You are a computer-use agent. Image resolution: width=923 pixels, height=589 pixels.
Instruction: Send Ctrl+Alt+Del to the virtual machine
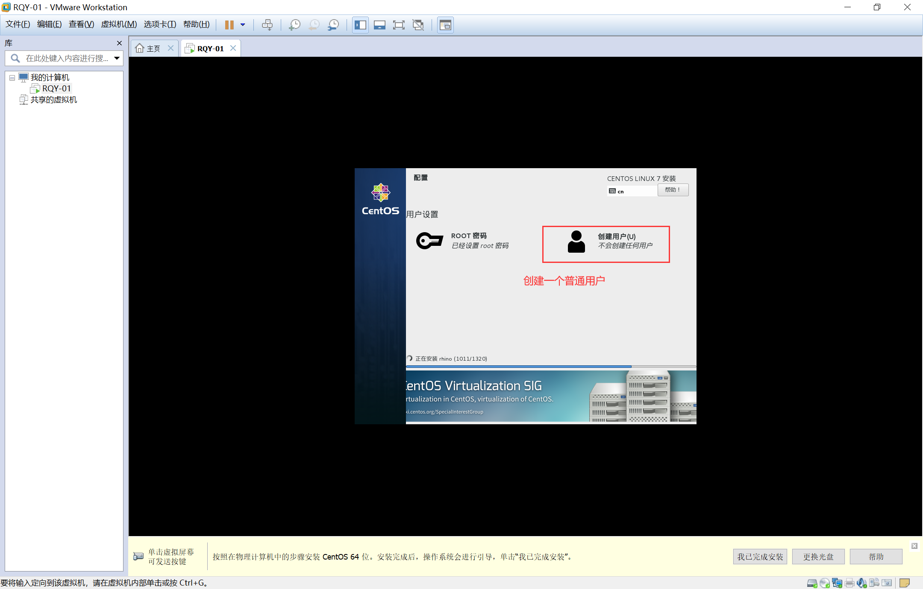pyautogui.click(x=267, y=25)
